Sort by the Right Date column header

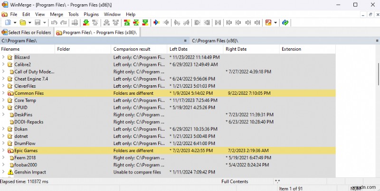[251, 49]
